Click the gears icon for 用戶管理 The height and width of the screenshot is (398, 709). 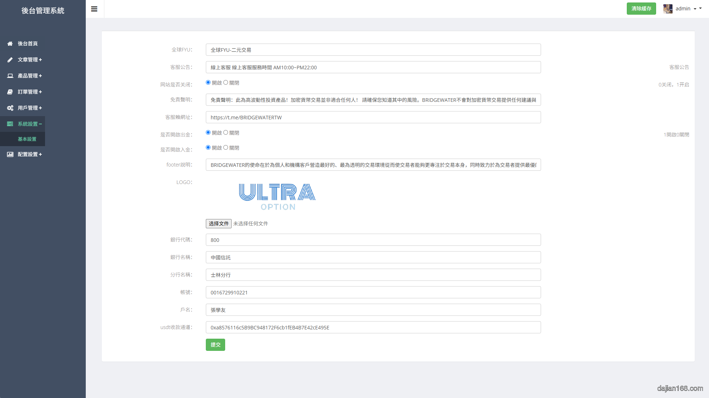(x=10, y=108)
